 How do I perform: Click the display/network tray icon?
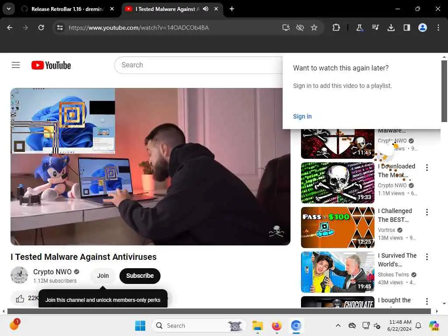tap(366, 325)
